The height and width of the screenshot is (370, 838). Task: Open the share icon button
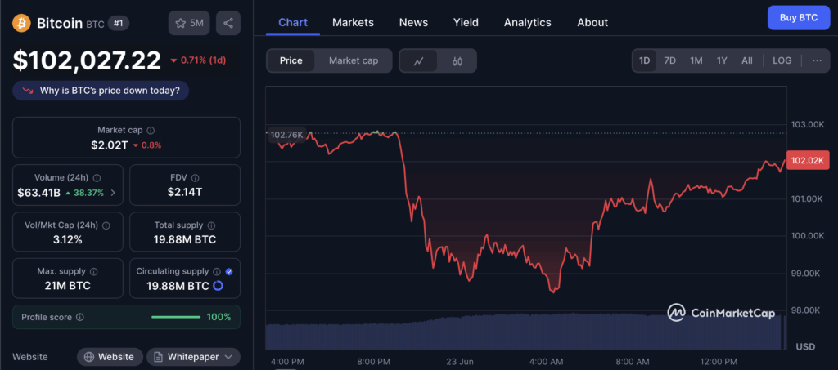pyautogui.click(x=228, y=23)
